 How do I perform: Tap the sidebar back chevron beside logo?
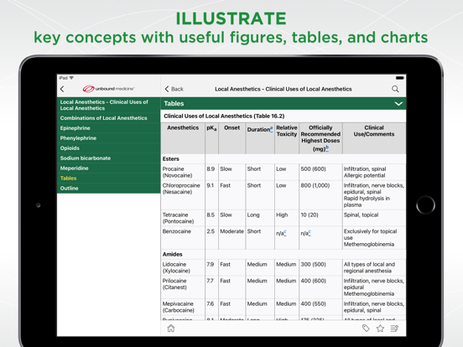pos(62,89)
